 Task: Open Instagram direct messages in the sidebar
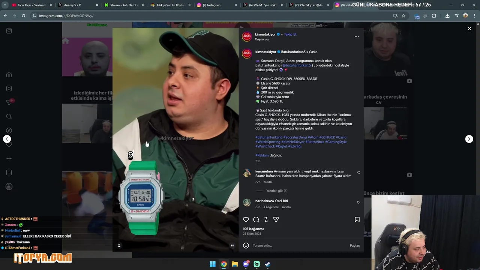(9, 102)
